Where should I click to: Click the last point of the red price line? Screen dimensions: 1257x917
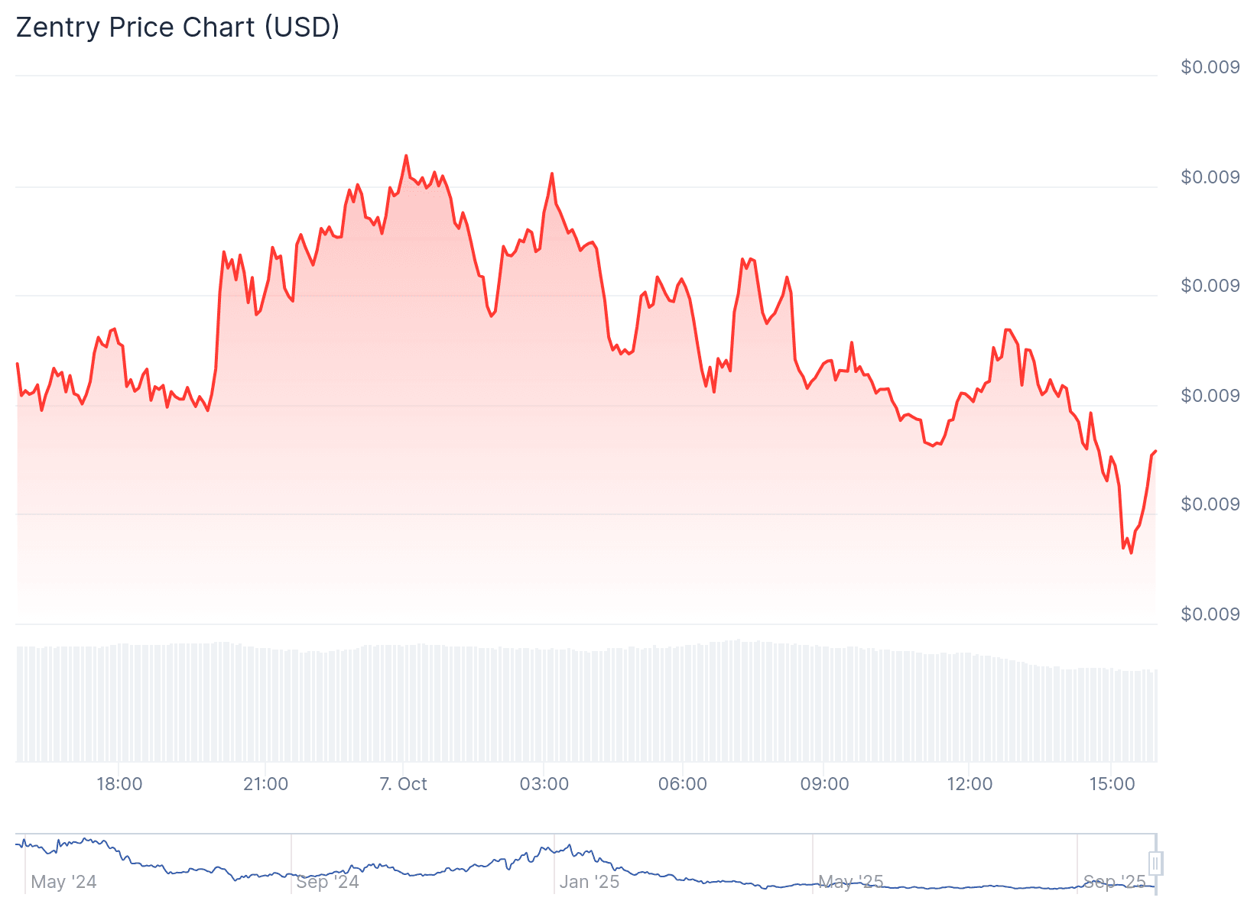(1155, 451)
